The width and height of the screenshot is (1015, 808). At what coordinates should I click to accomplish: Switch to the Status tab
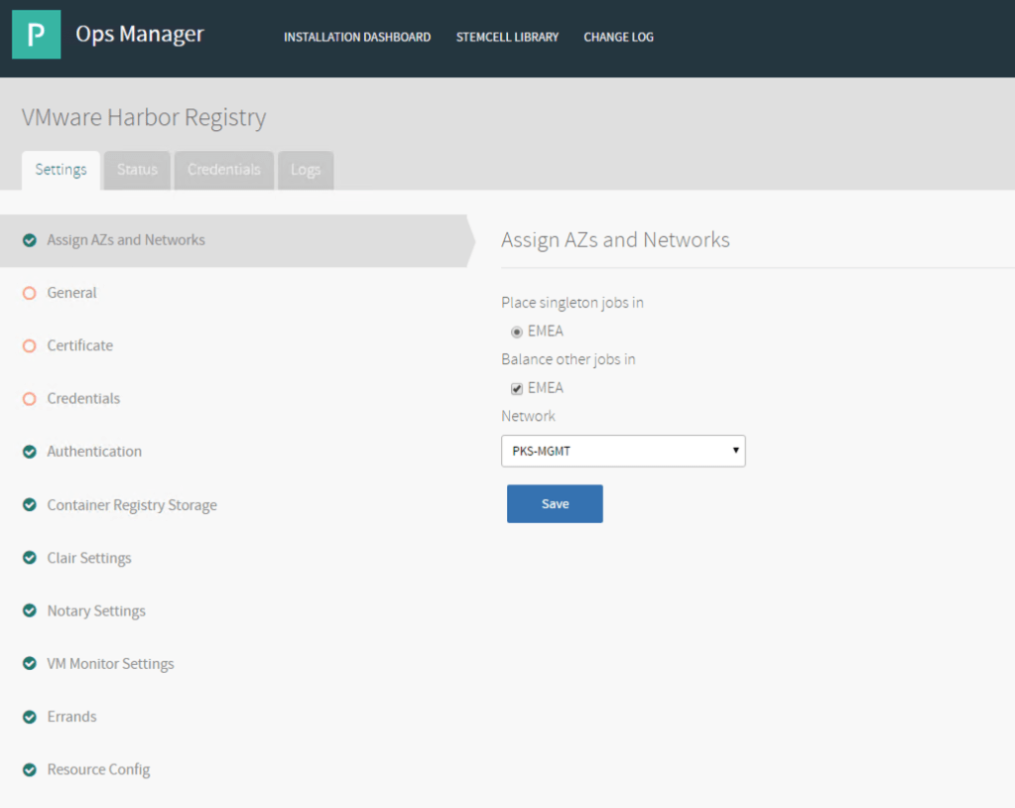click(137, 170)
